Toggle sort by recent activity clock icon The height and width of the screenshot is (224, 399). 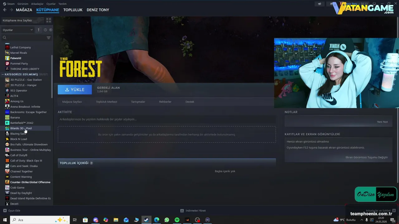[45, 30]
